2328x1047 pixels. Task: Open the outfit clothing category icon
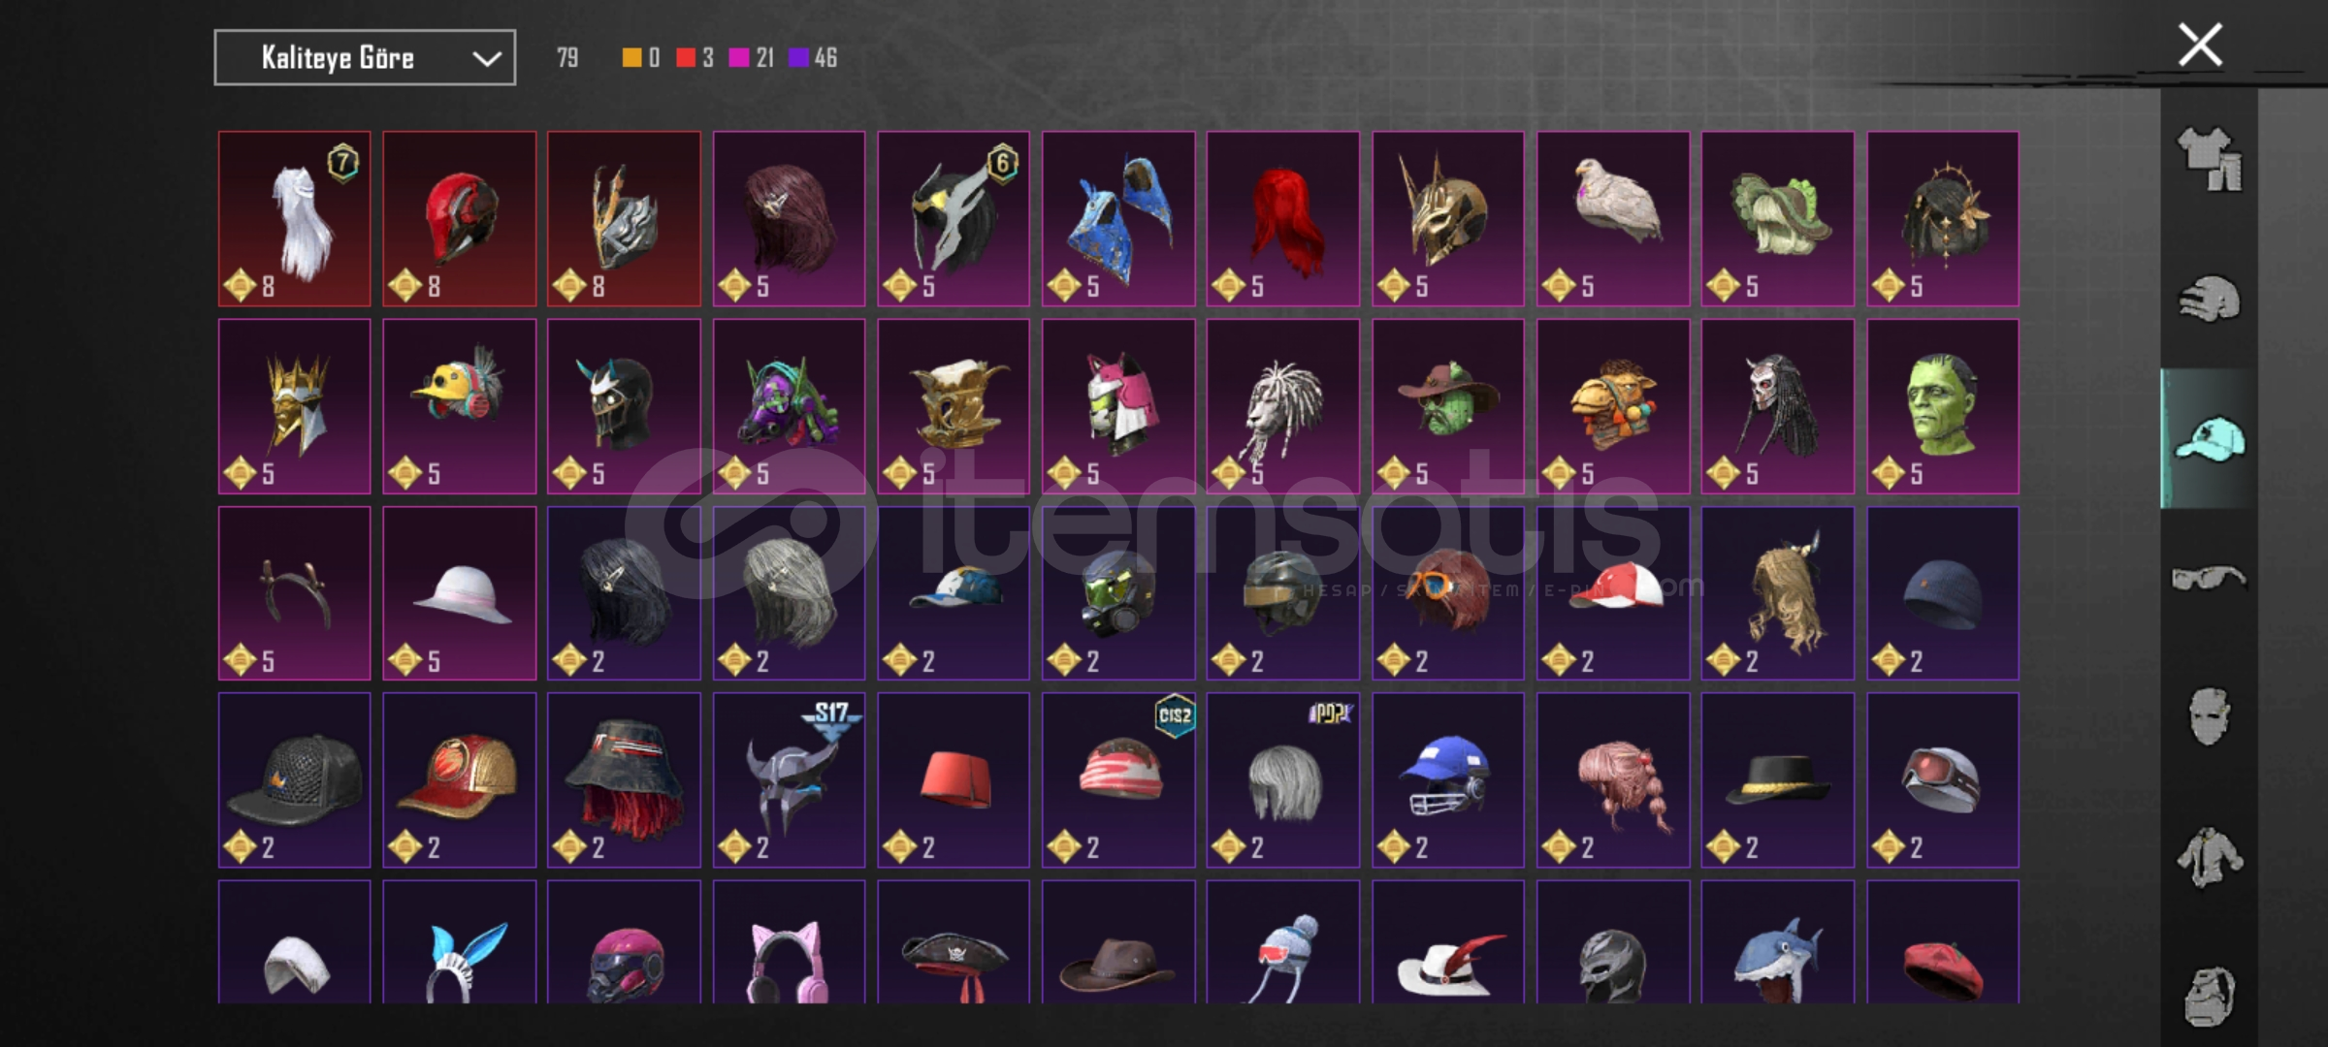coord(2210,159)
